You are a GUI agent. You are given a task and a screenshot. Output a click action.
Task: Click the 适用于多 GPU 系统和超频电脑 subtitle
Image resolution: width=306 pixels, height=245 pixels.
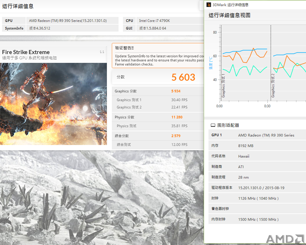[x=29, y=58]
